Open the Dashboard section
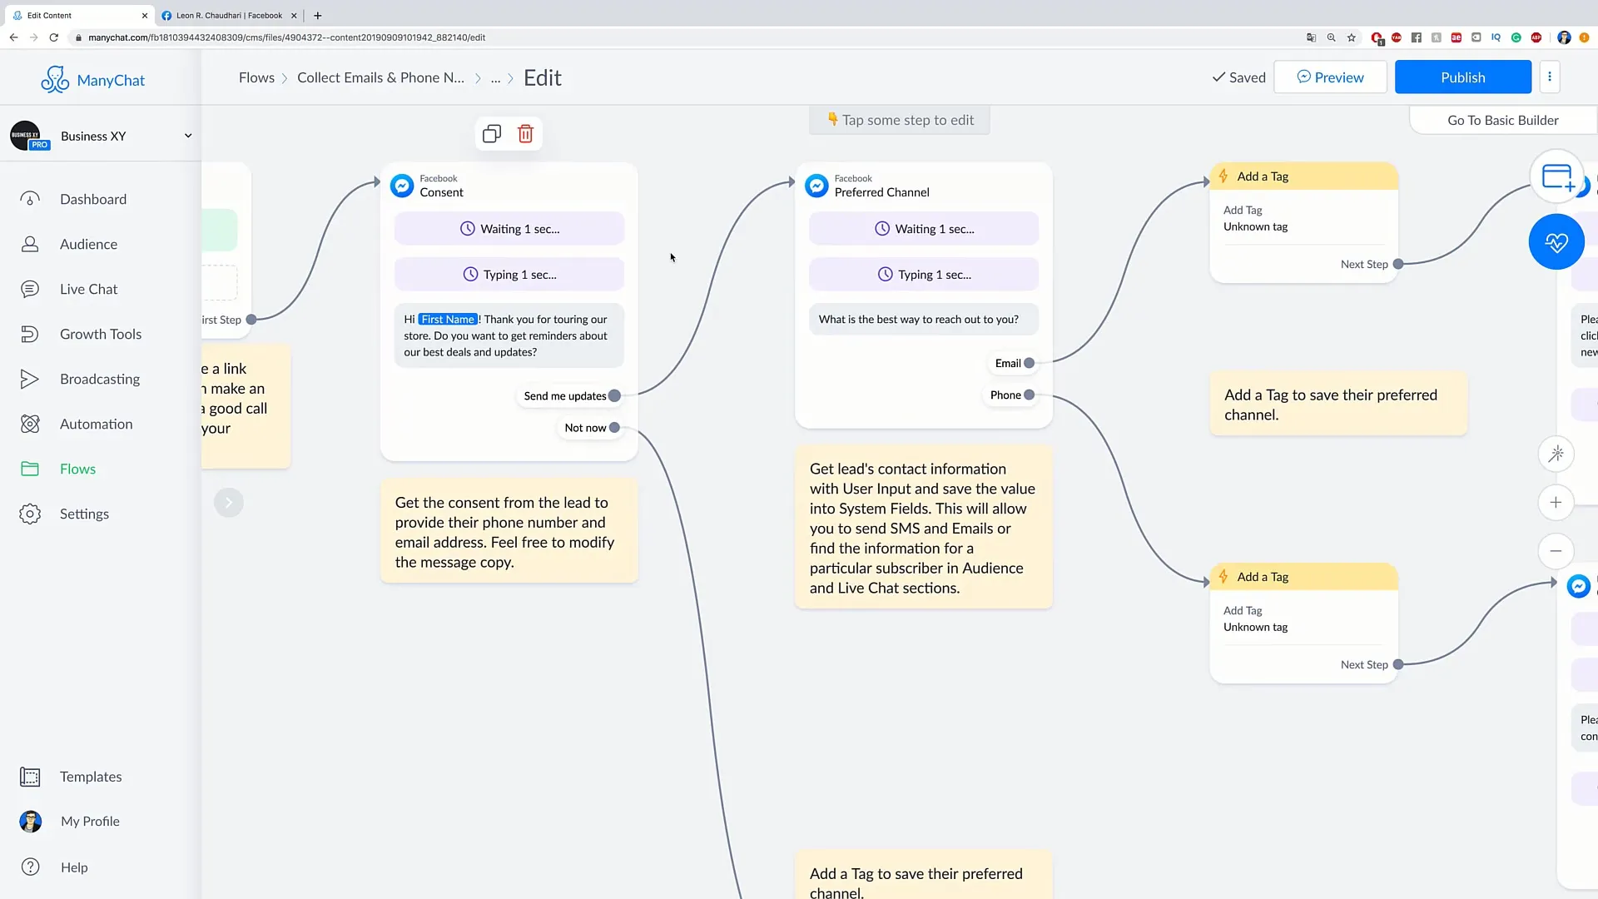The image size is (1598, 899). (x=93, y=199)
